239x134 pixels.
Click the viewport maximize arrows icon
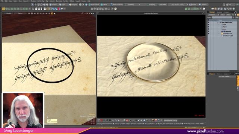[90, 13]
